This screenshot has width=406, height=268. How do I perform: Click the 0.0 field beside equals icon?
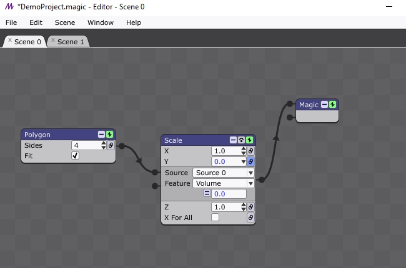(229, 194)
